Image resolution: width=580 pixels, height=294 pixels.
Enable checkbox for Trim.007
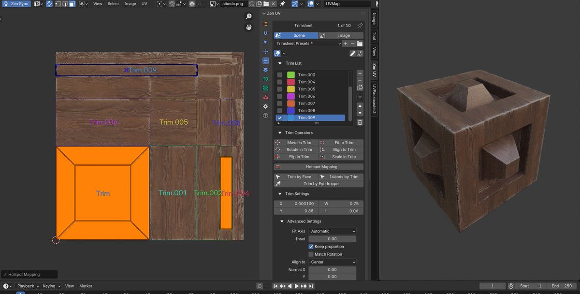pos(279,103)
